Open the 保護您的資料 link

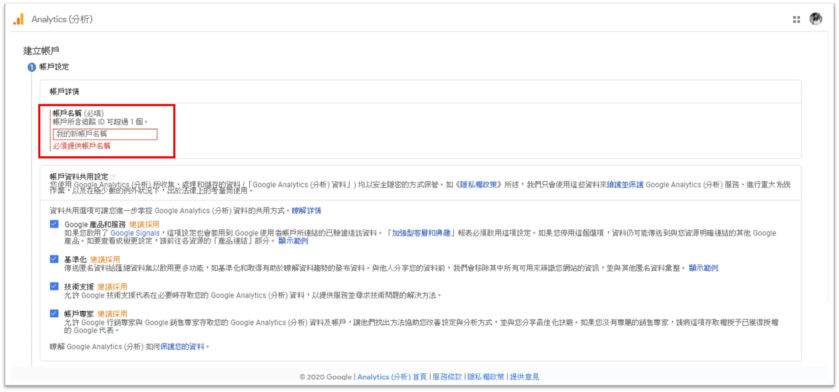pyautogui.click(x=182, y=347)
